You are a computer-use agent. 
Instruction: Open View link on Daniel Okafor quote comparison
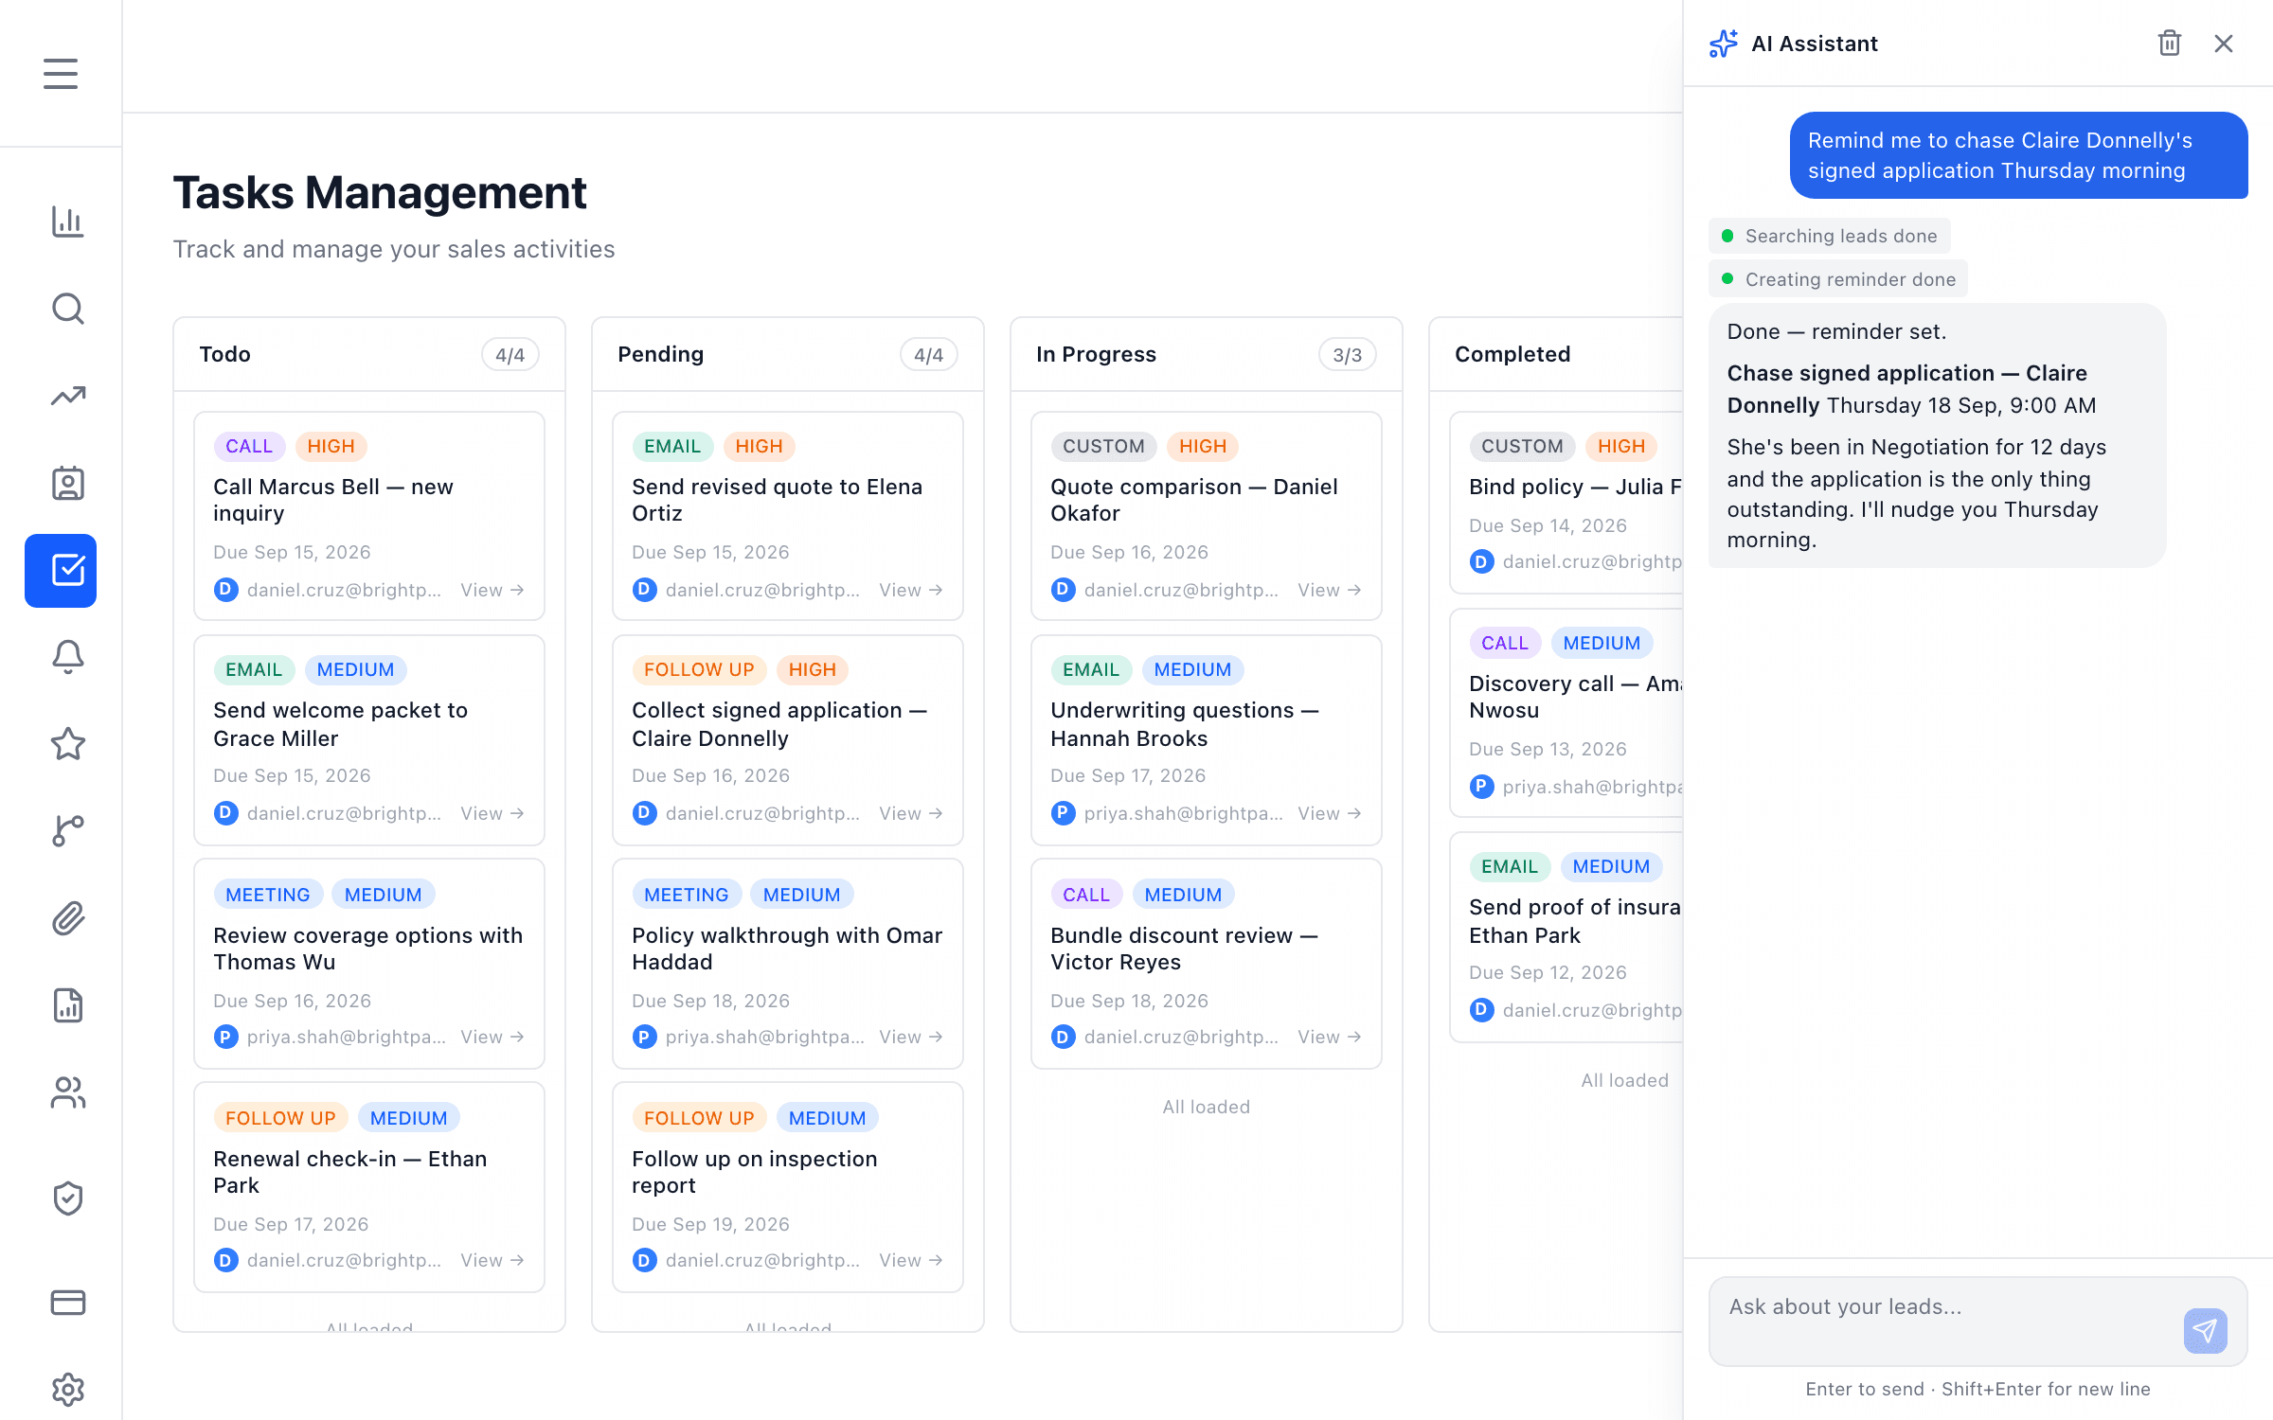(x=1330, y=590)
